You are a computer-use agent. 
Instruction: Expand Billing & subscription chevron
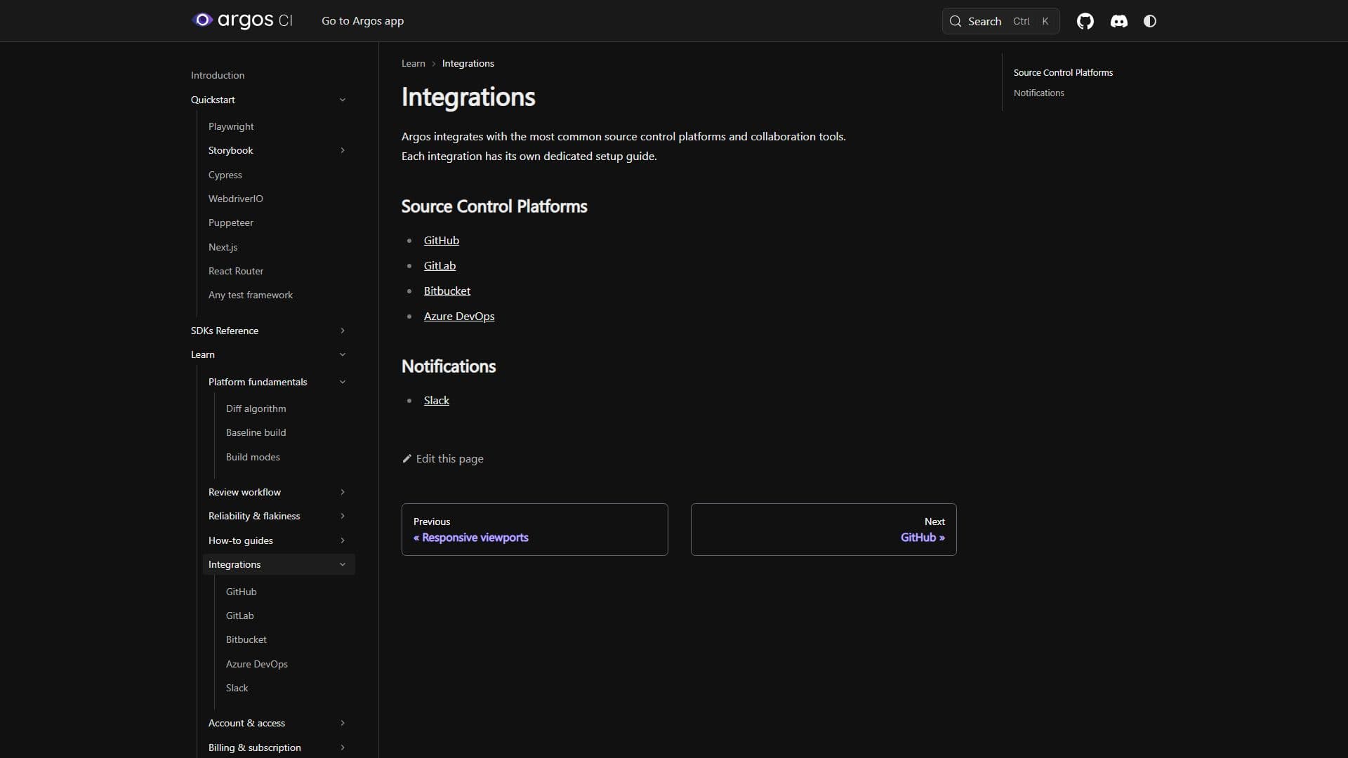343,747
